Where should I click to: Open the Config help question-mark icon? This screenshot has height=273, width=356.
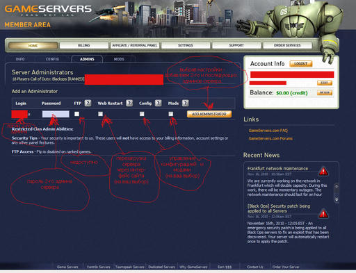coord(158,103)
